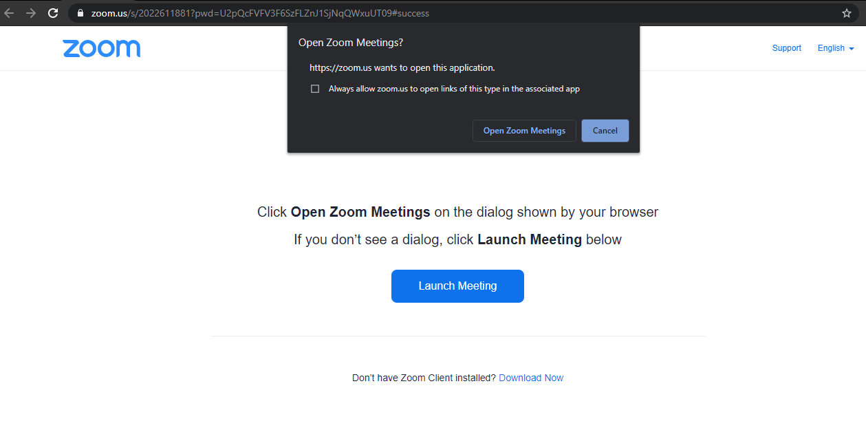This screenshot has width=866, height=430.
Task: Click the 'Don't have Zoom Client installed?' text
Action: coord(424,378)
